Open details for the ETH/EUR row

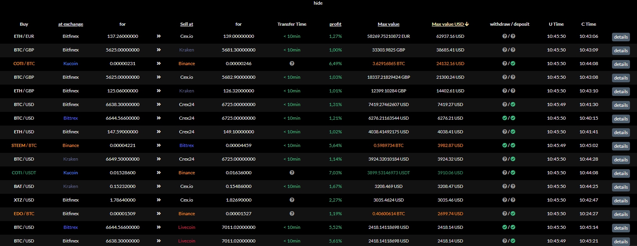pyautogui.click(x=621, y=37)
